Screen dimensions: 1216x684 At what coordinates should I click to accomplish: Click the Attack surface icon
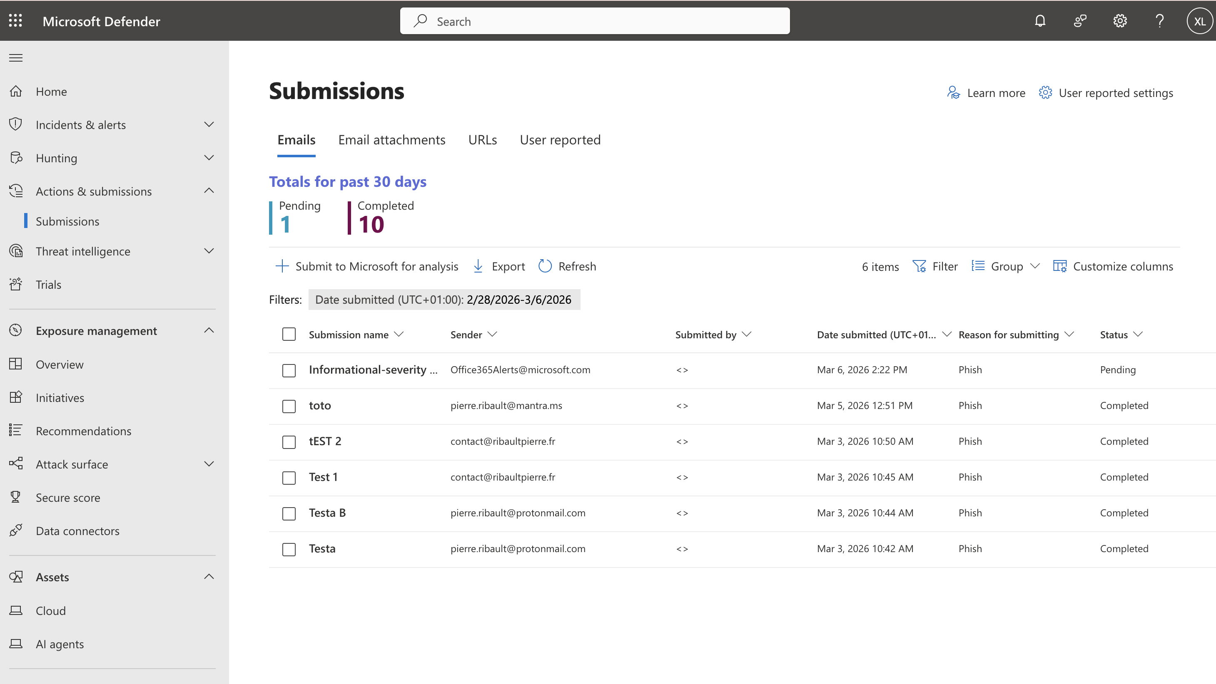(x=16, y=464)
